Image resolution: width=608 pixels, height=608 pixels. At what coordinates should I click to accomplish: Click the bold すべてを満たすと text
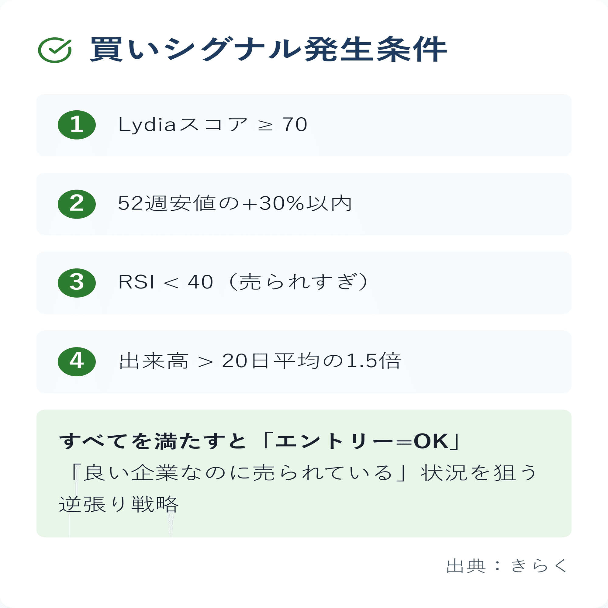pos(153,441)
